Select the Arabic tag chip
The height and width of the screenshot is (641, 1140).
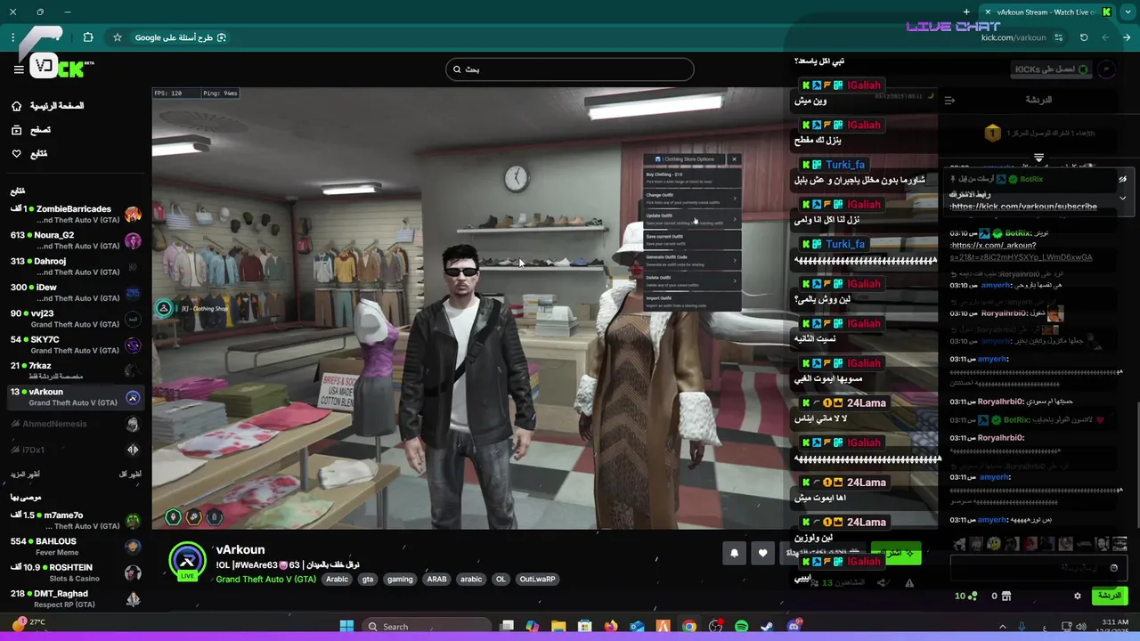point(337,579)
